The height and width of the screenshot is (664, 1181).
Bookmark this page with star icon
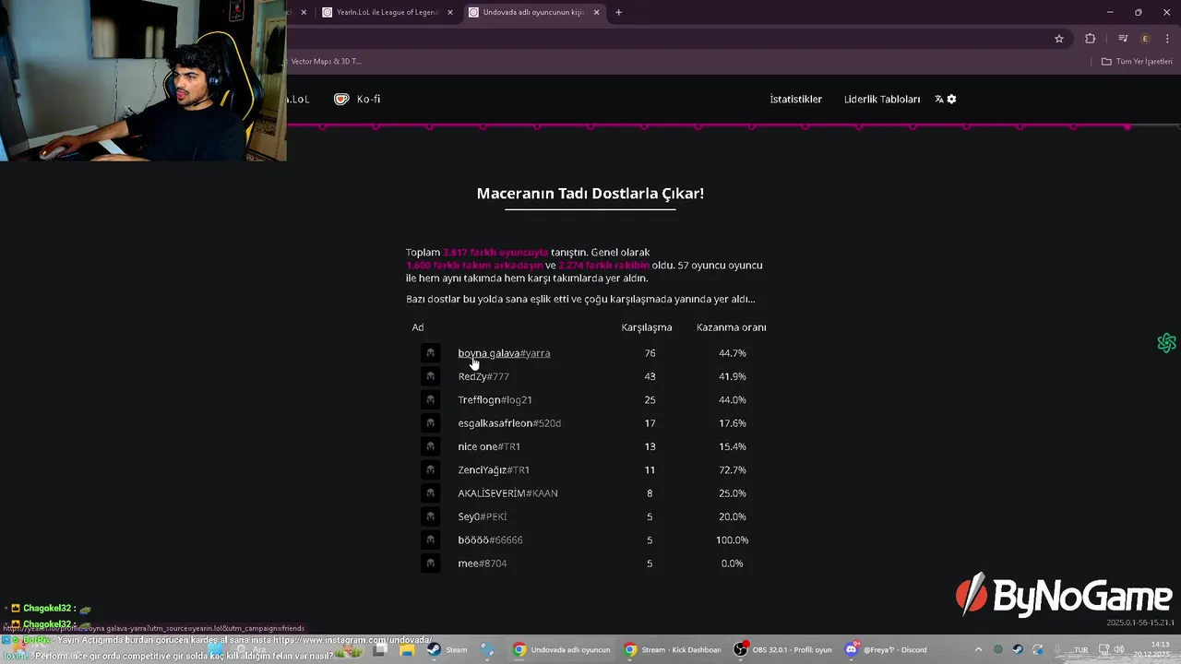tap(1059, 39)
